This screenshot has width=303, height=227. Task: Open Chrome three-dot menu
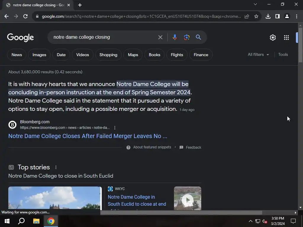(x=296, y=17)
